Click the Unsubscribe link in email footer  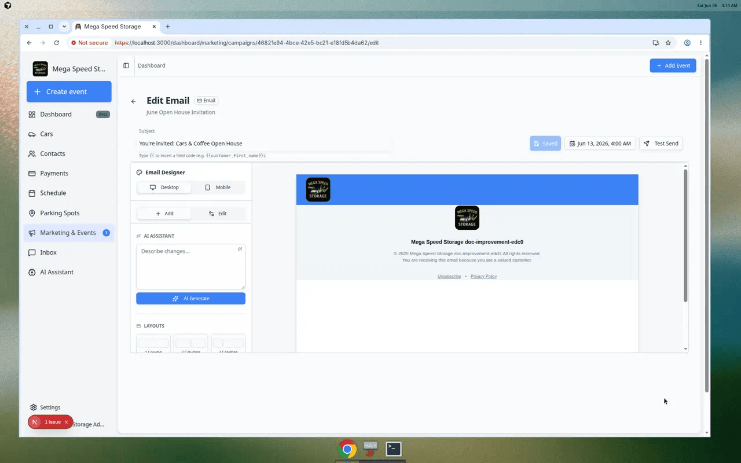click(x=449, y=277)
